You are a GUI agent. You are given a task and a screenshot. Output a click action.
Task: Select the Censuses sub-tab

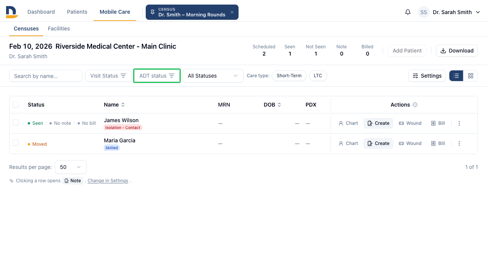click(26, 29)
